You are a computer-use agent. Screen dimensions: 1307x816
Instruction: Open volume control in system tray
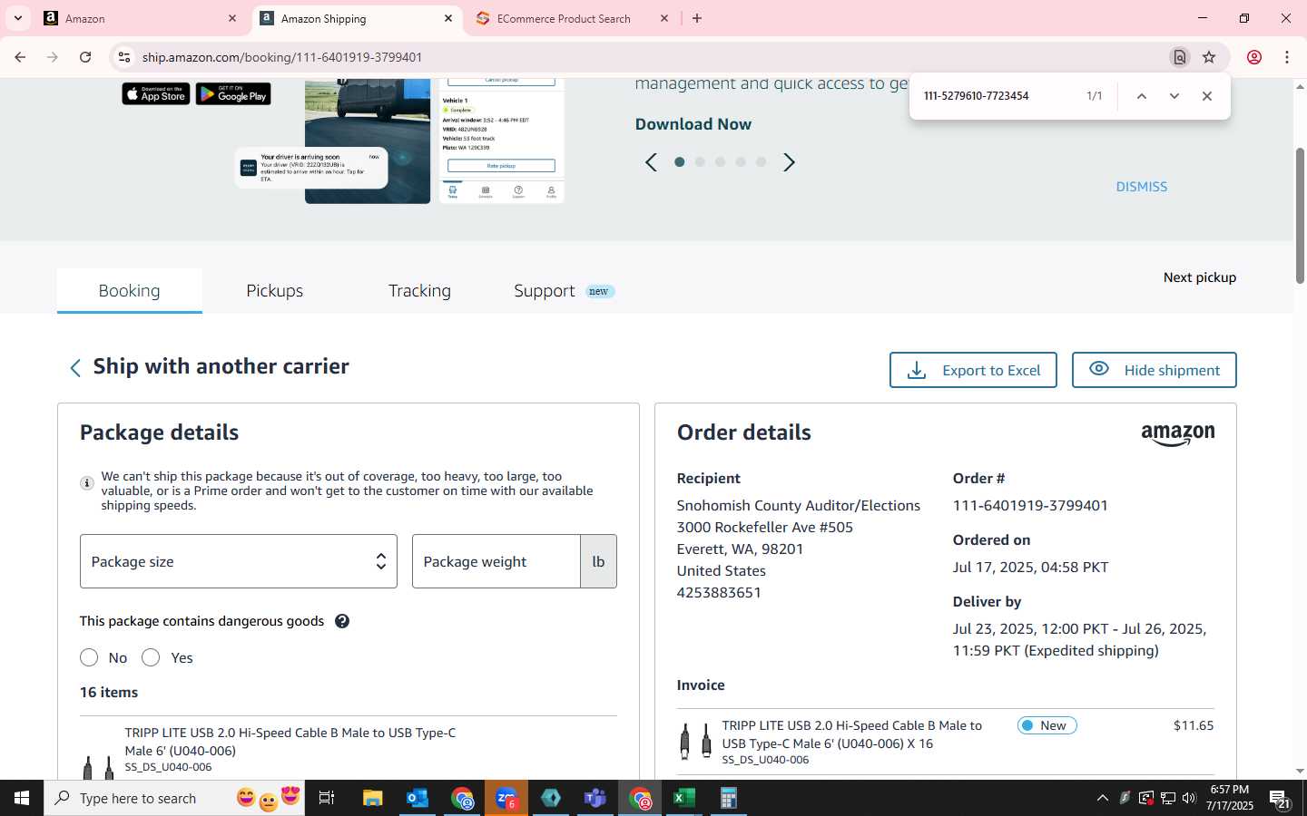(x=1189, y=798)
